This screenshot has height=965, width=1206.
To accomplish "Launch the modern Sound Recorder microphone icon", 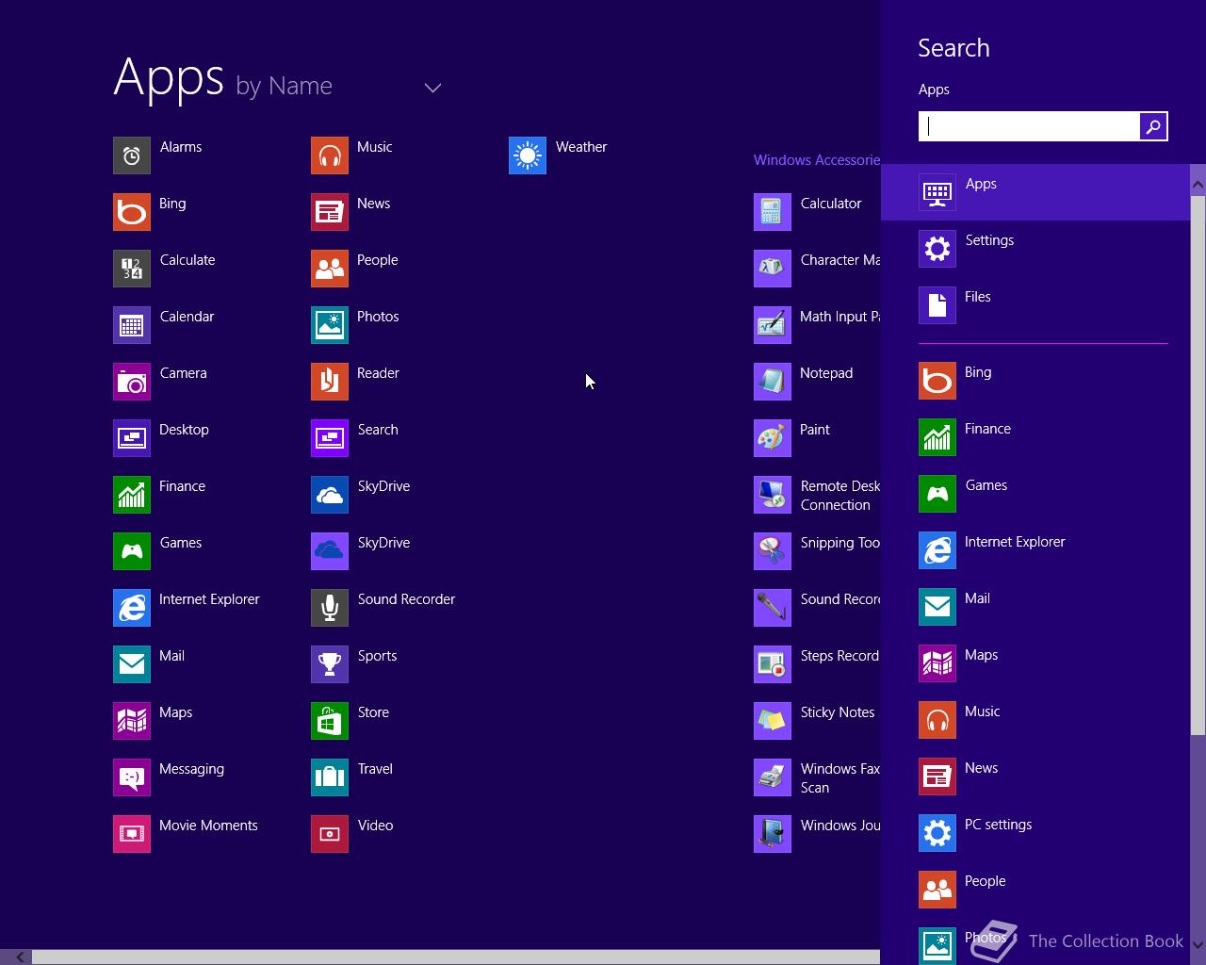I will point(330,608).
